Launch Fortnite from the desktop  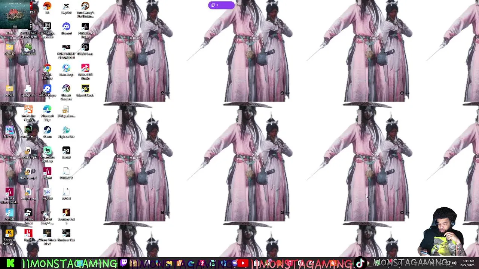click(x=9, y=214)
